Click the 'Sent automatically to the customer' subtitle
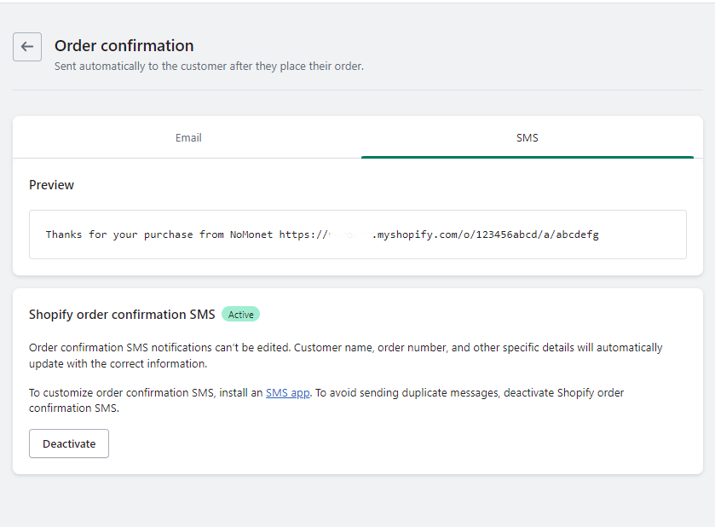Screen dimensions: 715x527 point(209,66)
